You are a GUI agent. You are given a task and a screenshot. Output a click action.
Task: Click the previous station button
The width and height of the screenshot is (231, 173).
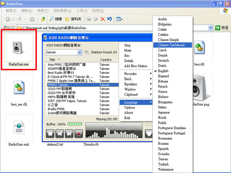(x=60, y=133)
